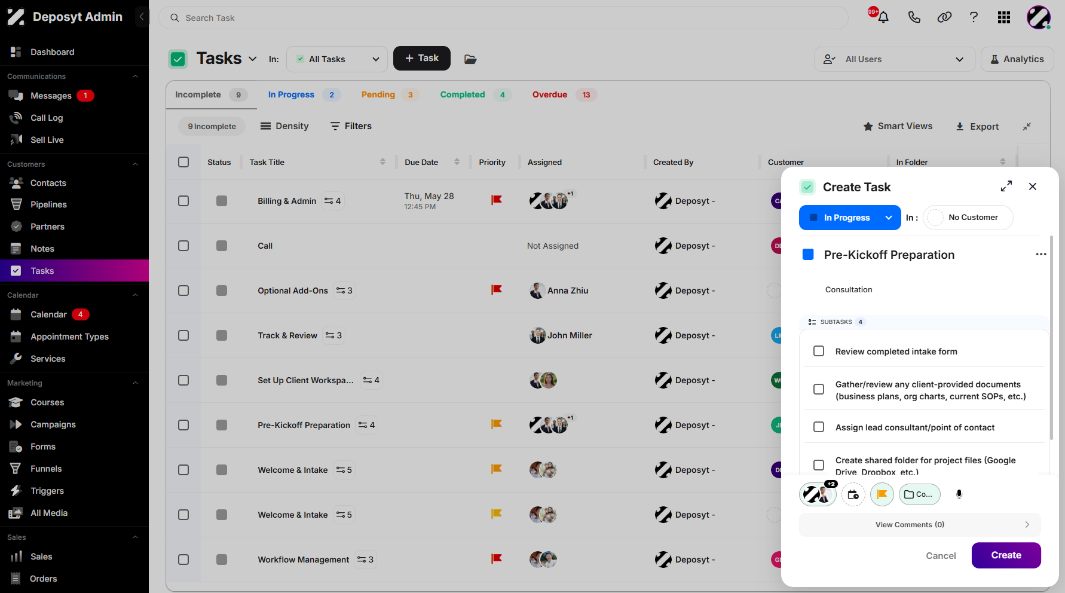Open the notifications bell

click(x=883, y=17)
